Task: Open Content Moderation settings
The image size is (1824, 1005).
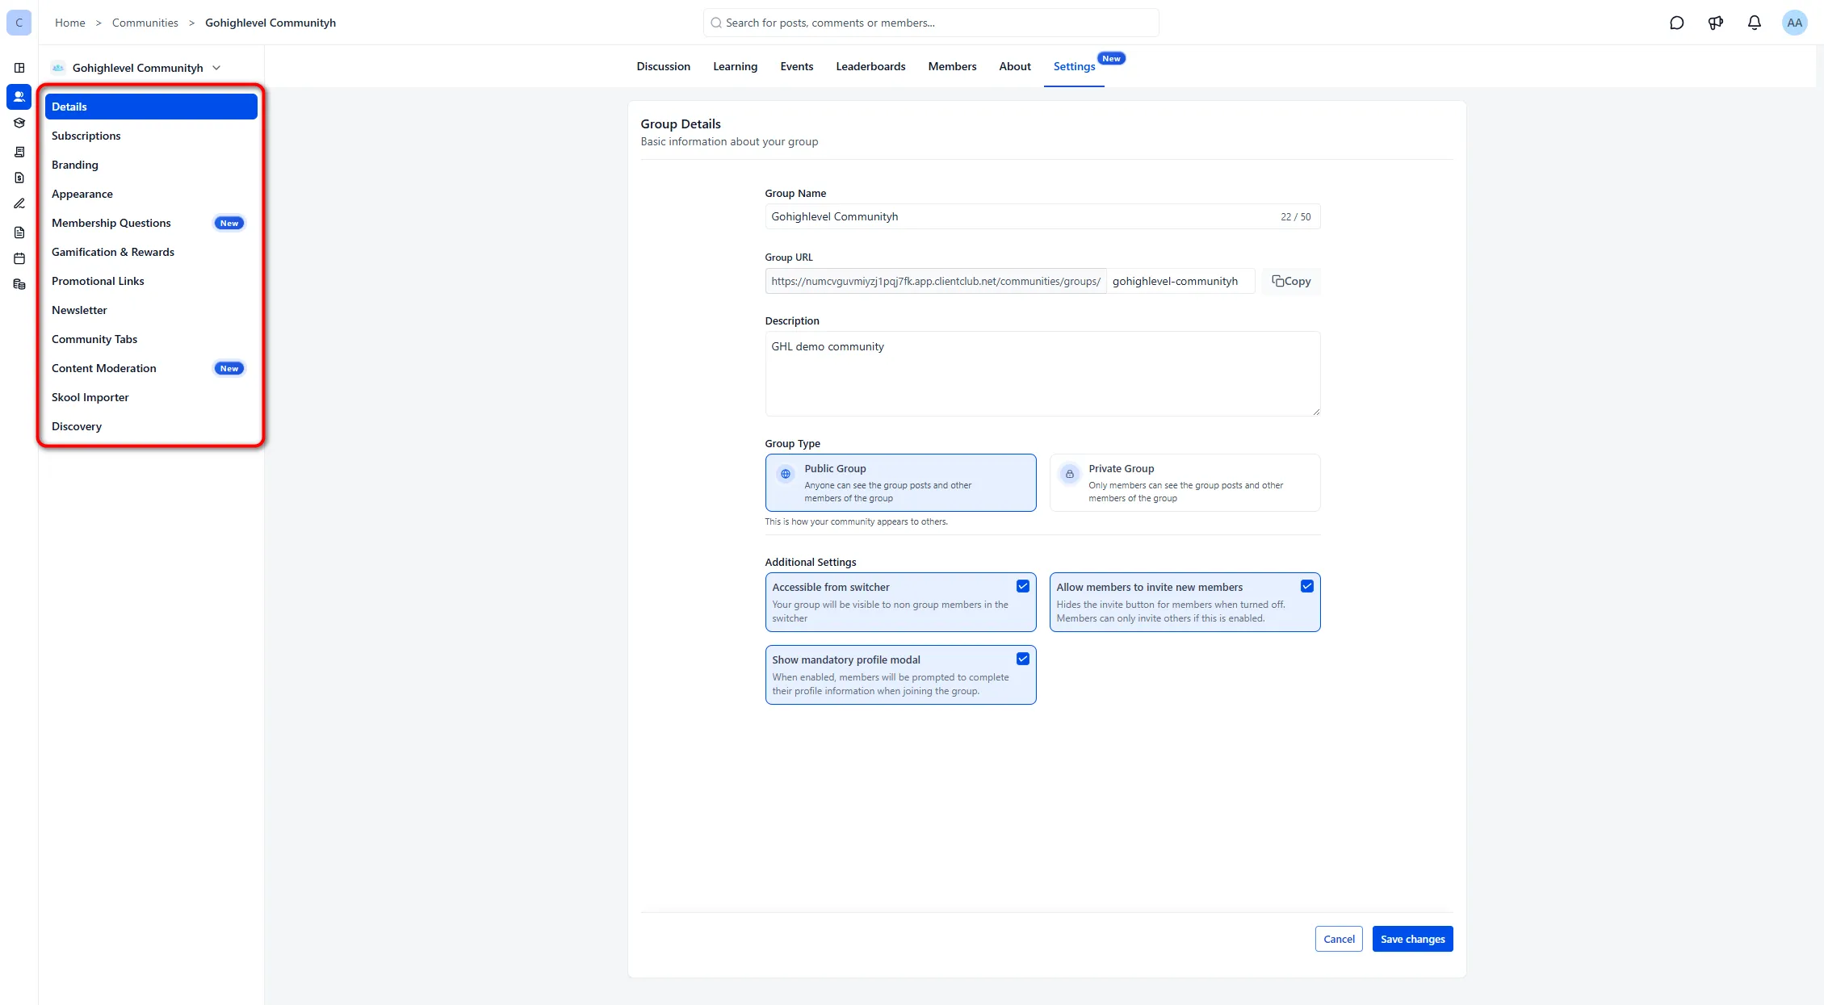Action: [151, 368]
